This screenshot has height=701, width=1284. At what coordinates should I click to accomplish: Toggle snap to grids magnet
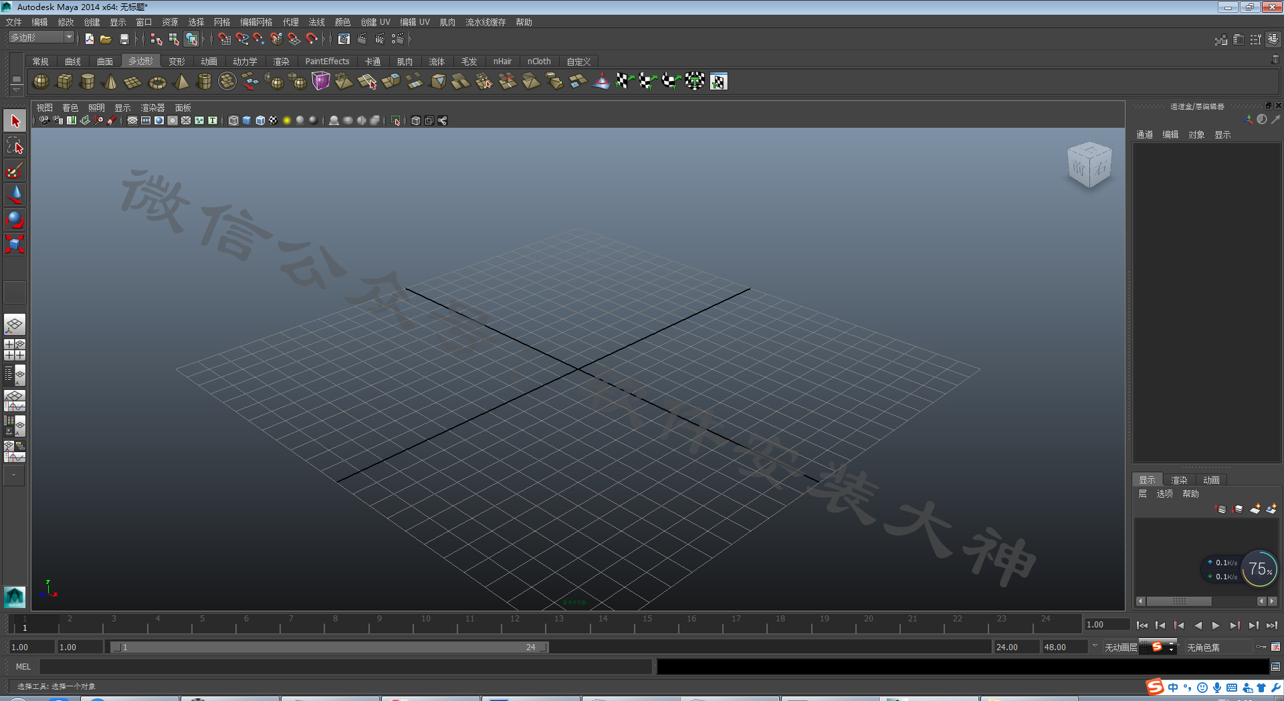[x=225, y=39]
